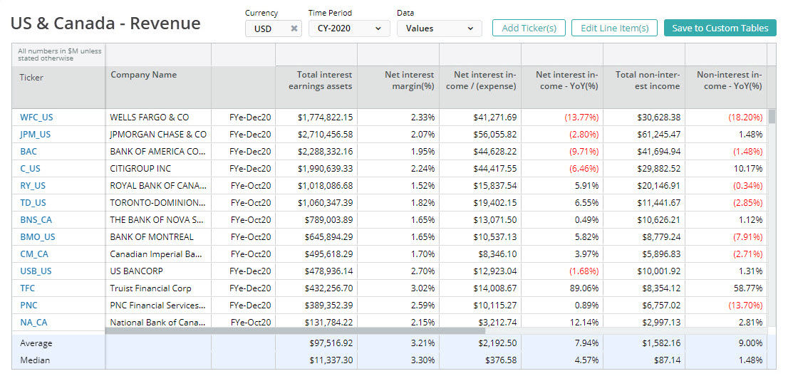Select the BAC ticker link

pyautogui.click(x=28, y=152)
